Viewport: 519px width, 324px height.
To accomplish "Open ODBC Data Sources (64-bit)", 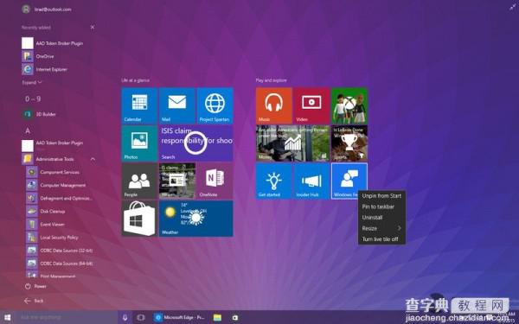I will click(x=60, y=264).
